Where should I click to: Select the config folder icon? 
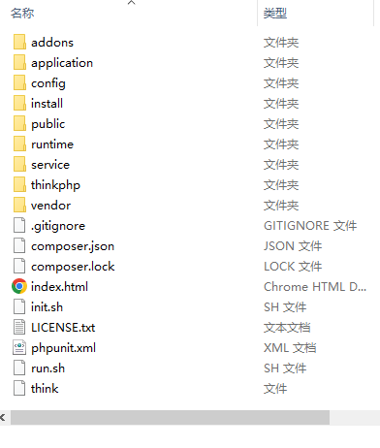point(19,83)
